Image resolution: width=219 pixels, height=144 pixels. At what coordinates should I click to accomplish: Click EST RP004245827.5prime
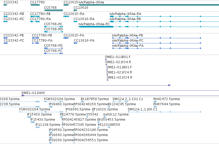(63, 122)
